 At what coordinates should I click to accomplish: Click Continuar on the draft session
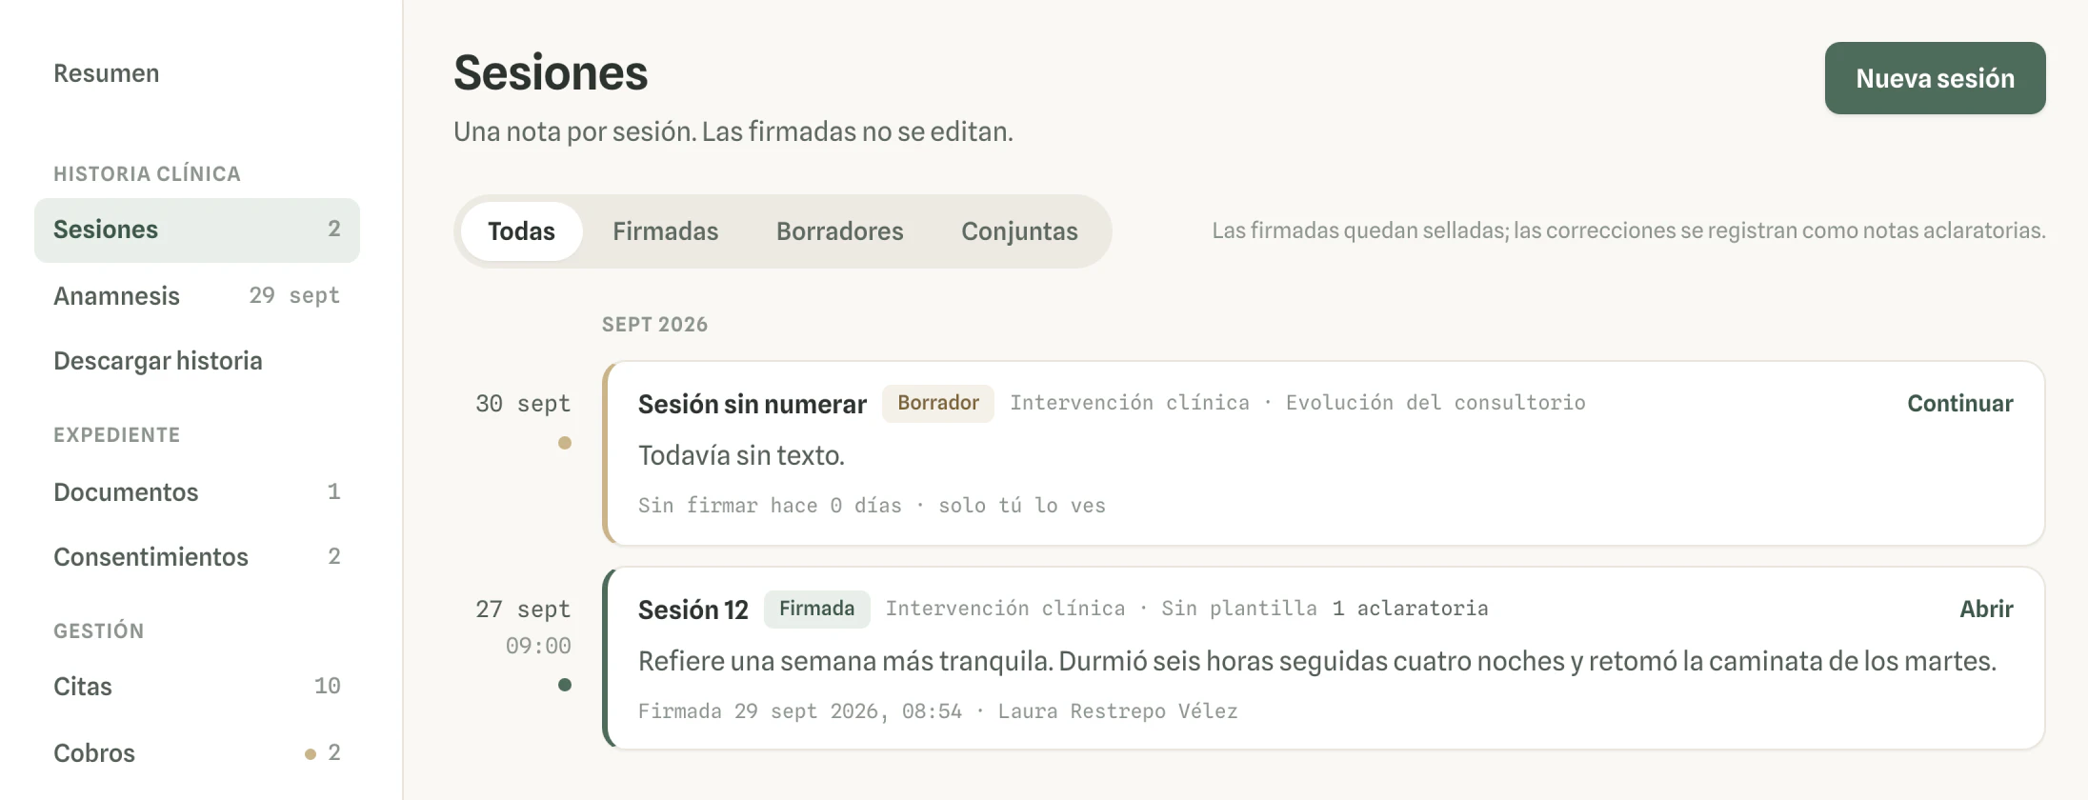click(x=1959, y=404)
